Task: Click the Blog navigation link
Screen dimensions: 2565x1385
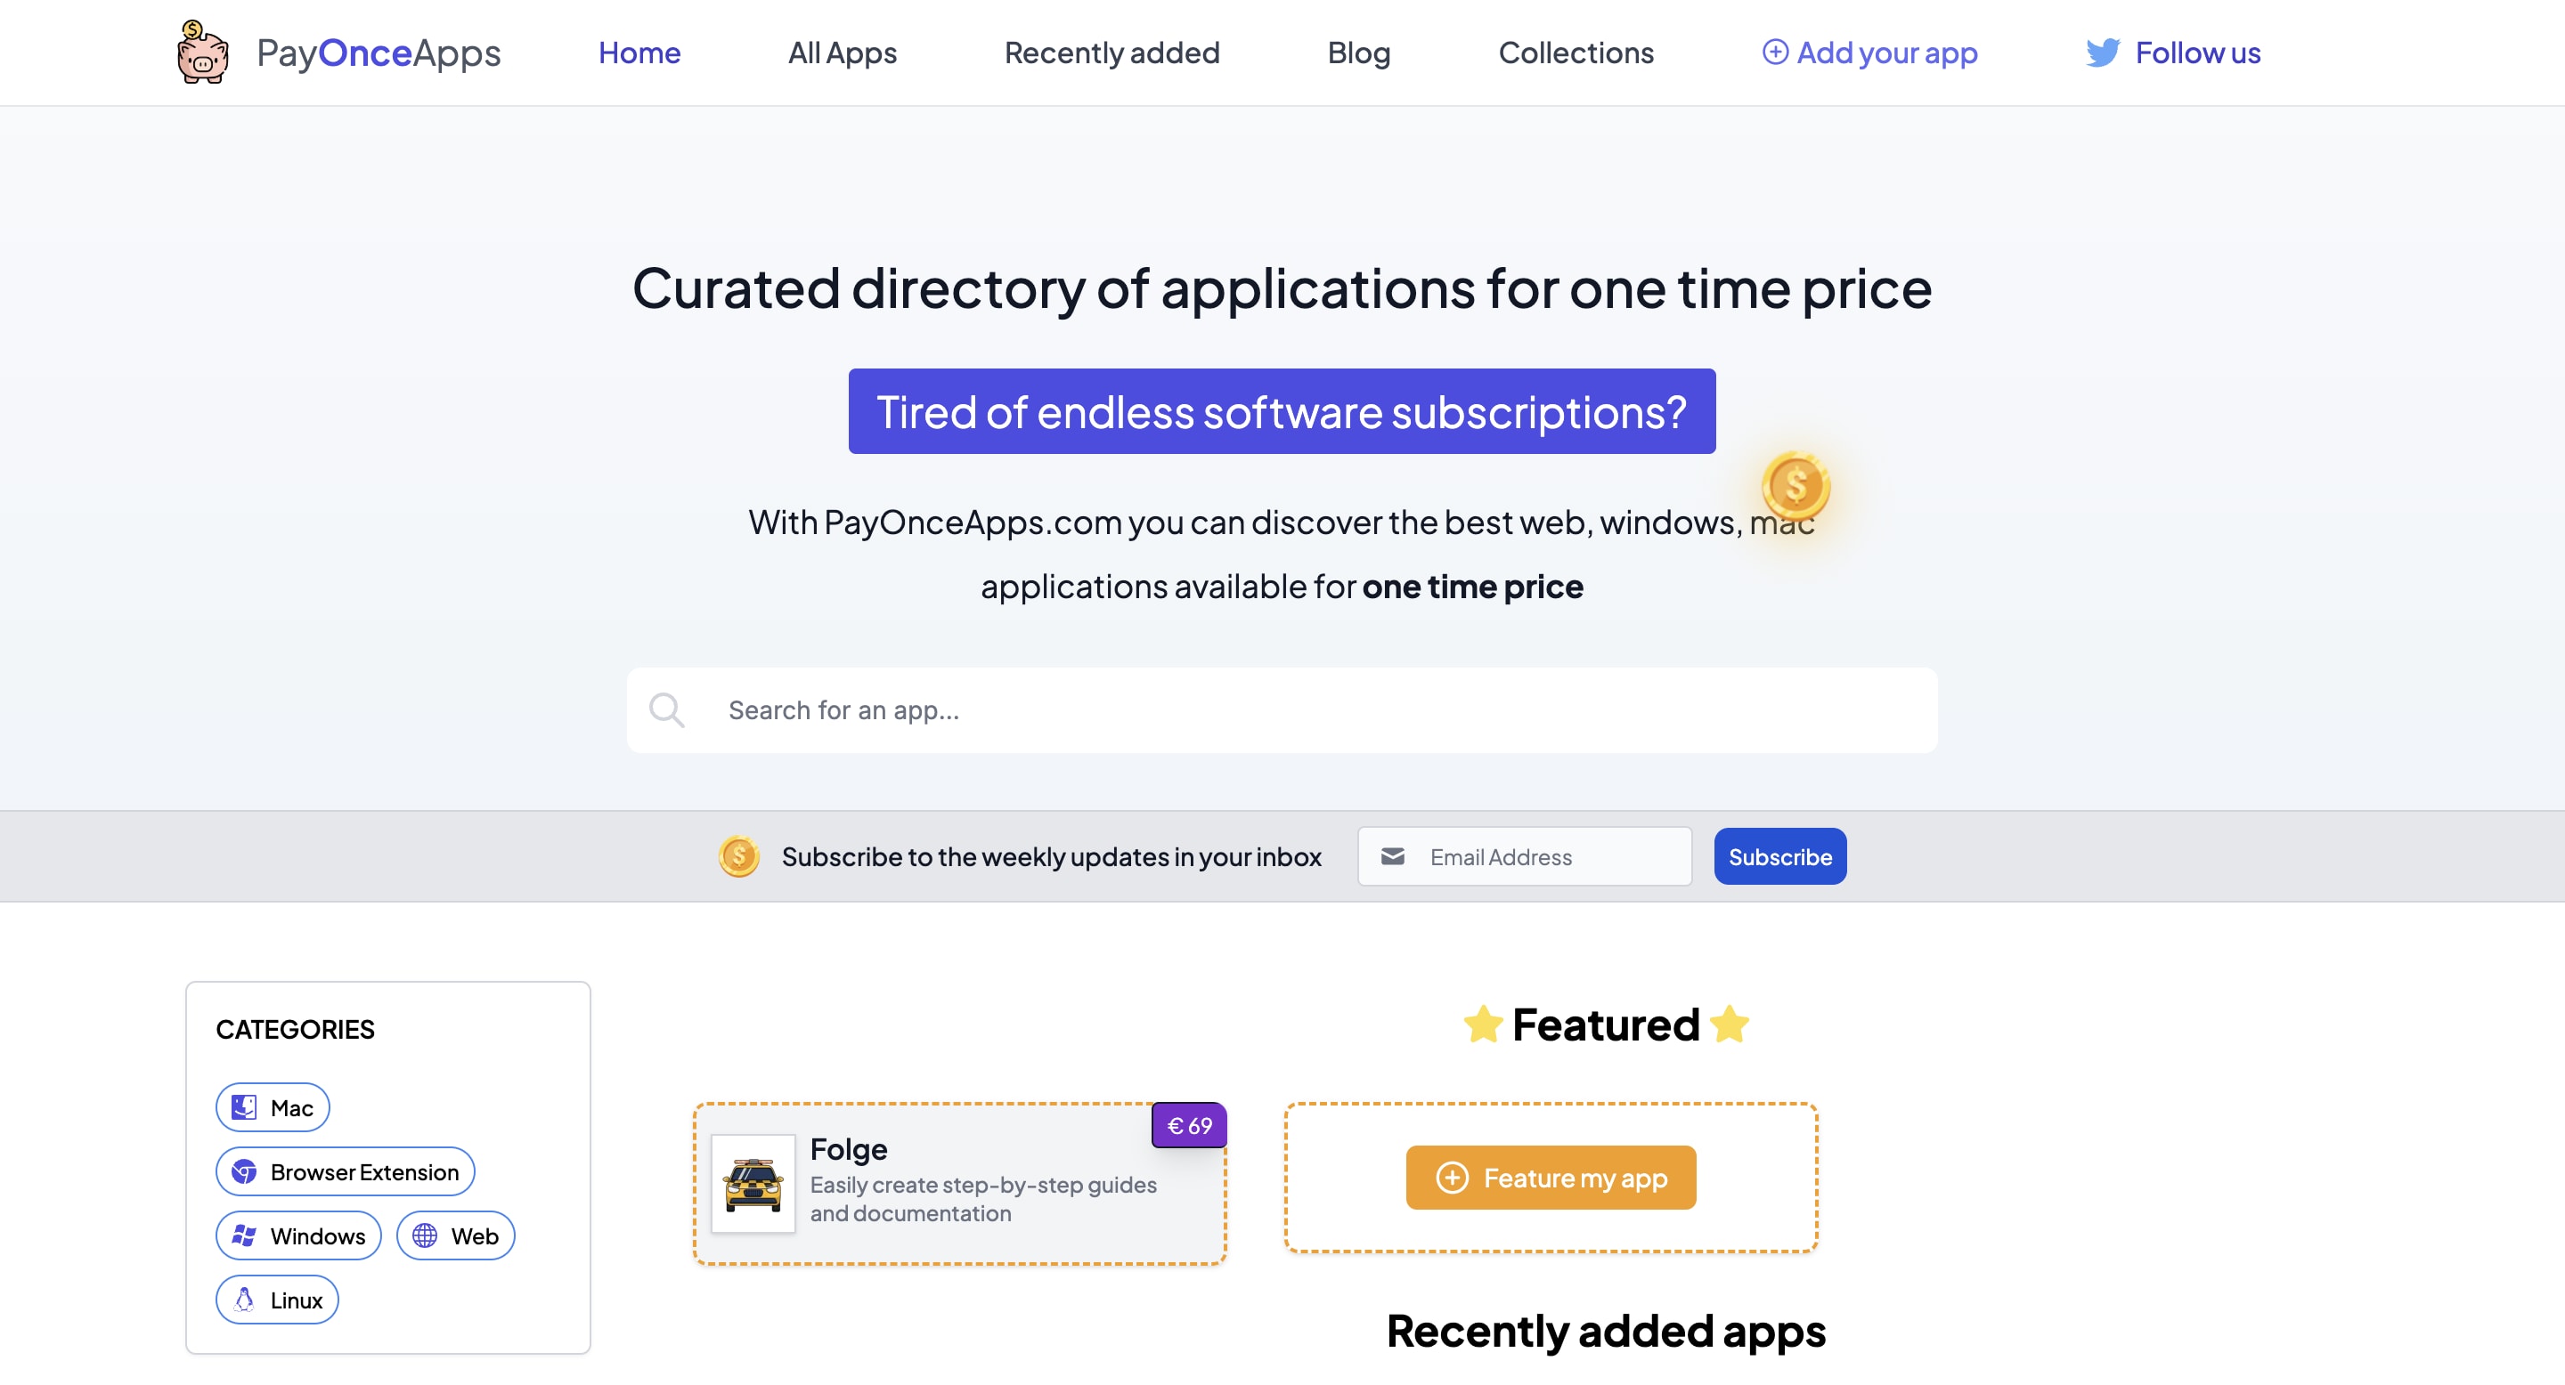Action: (x=1358, y=51)
